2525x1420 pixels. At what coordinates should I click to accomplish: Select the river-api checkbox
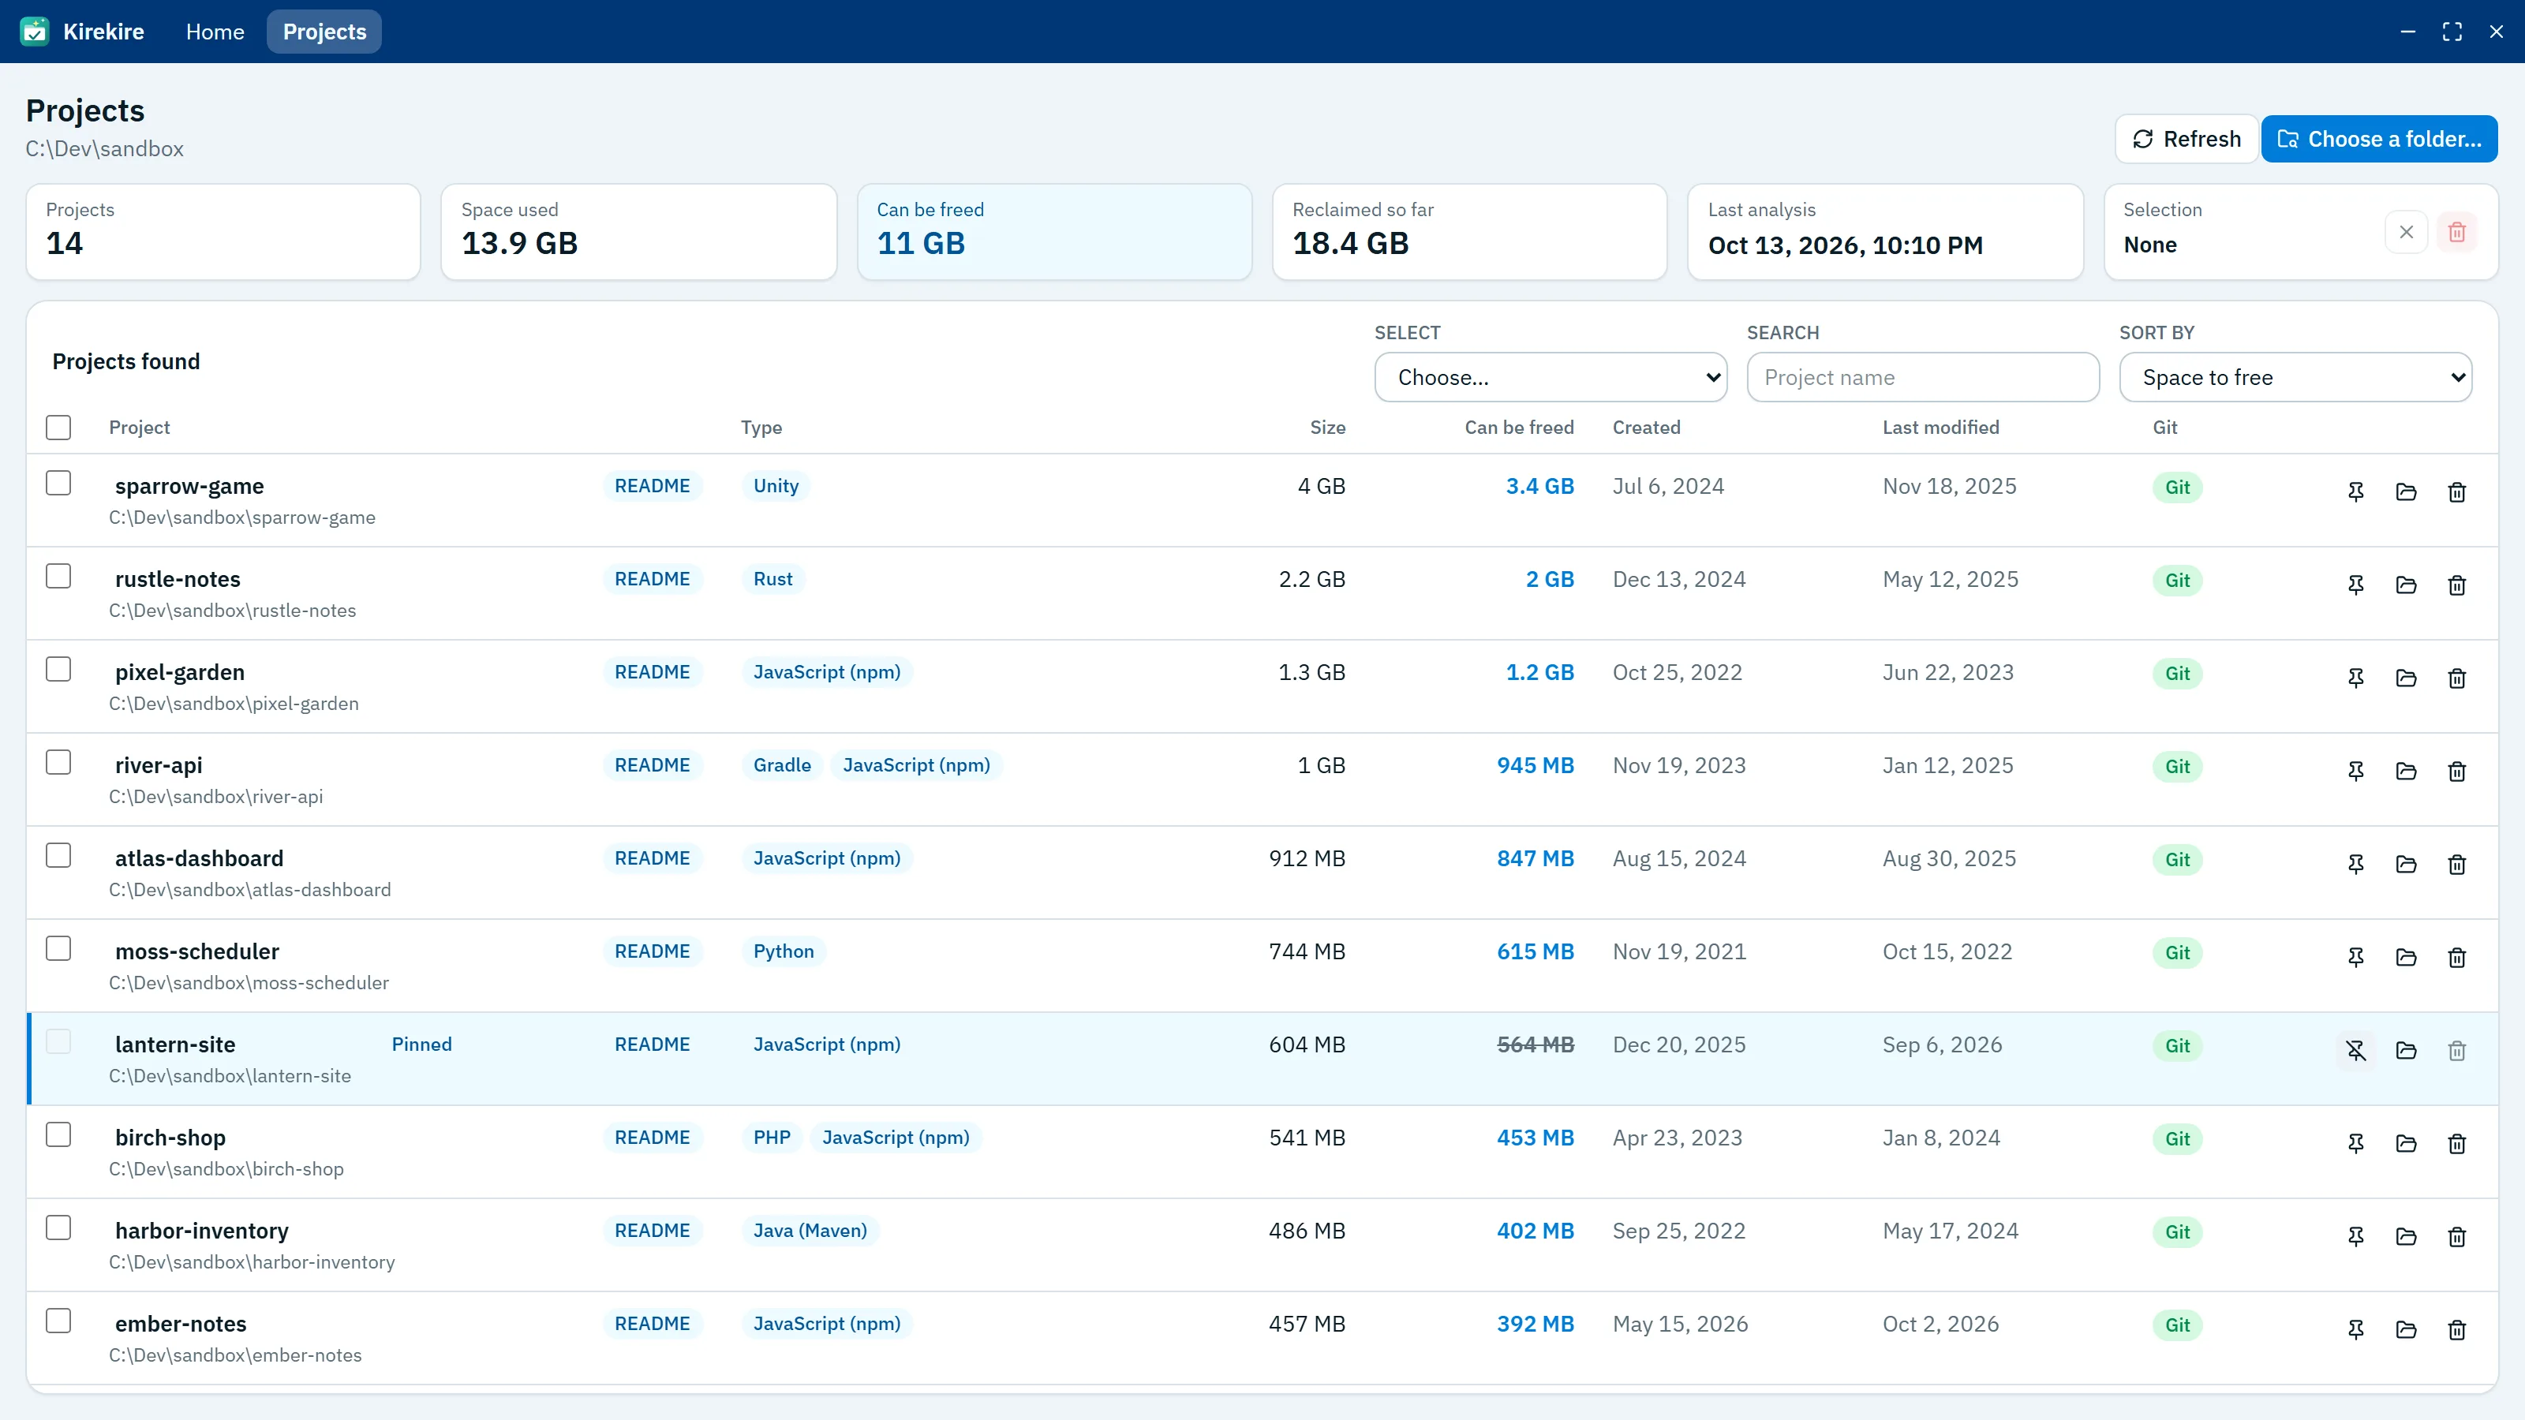pyautogui.click(x=59, y=762)
